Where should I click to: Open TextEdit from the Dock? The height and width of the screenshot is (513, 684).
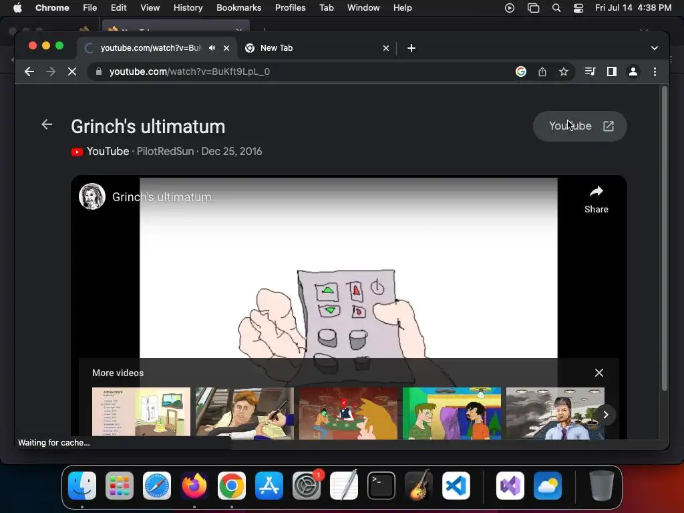point(344,485)
